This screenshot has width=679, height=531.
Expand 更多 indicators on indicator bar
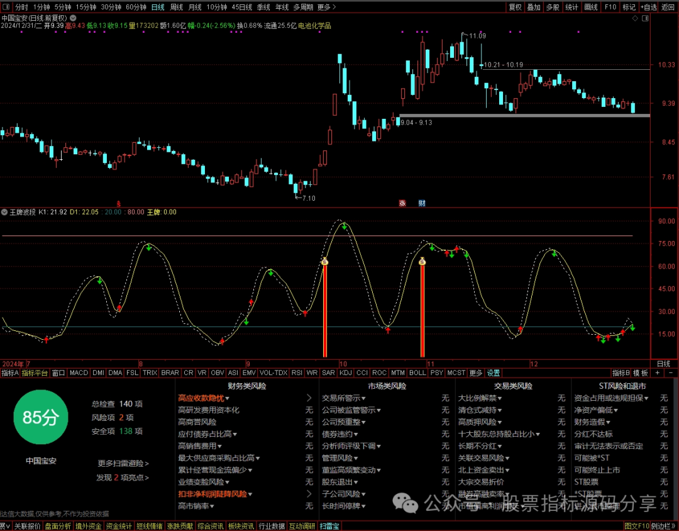coord(475,373)
